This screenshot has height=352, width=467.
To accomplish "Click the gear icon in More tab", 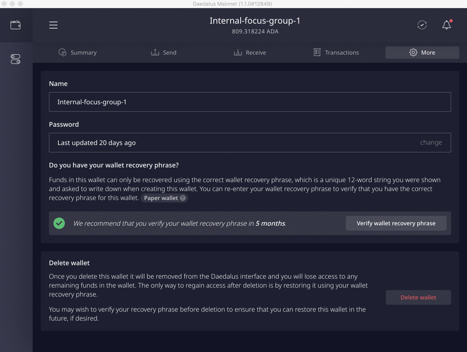I will click(413, 53).
